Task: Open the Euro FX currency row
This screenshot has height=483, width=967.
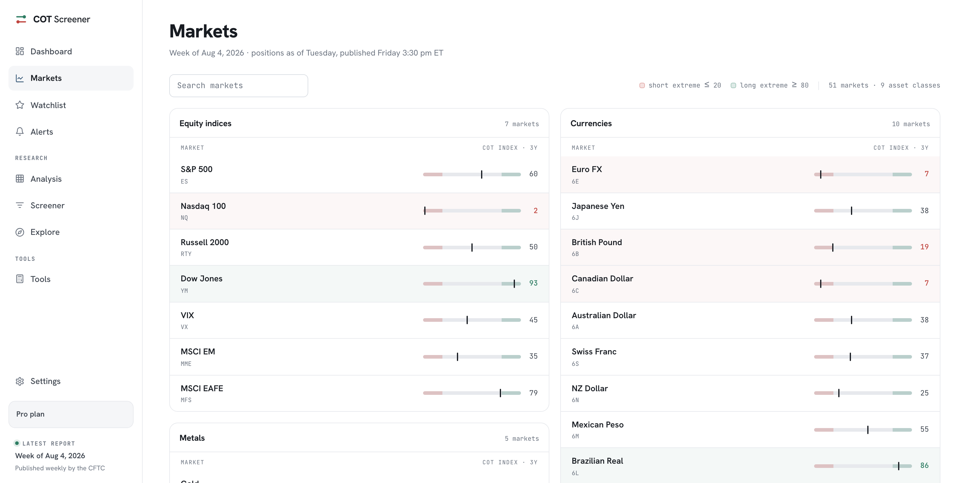Action: (750, 174)
